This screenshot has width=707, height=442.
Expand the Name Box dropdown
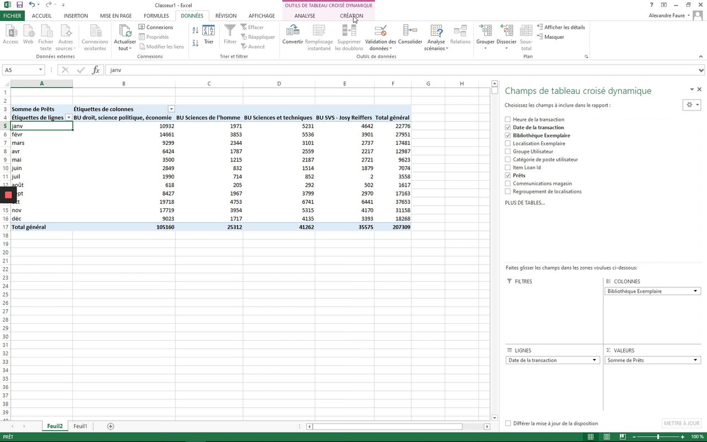coord(40,70)
